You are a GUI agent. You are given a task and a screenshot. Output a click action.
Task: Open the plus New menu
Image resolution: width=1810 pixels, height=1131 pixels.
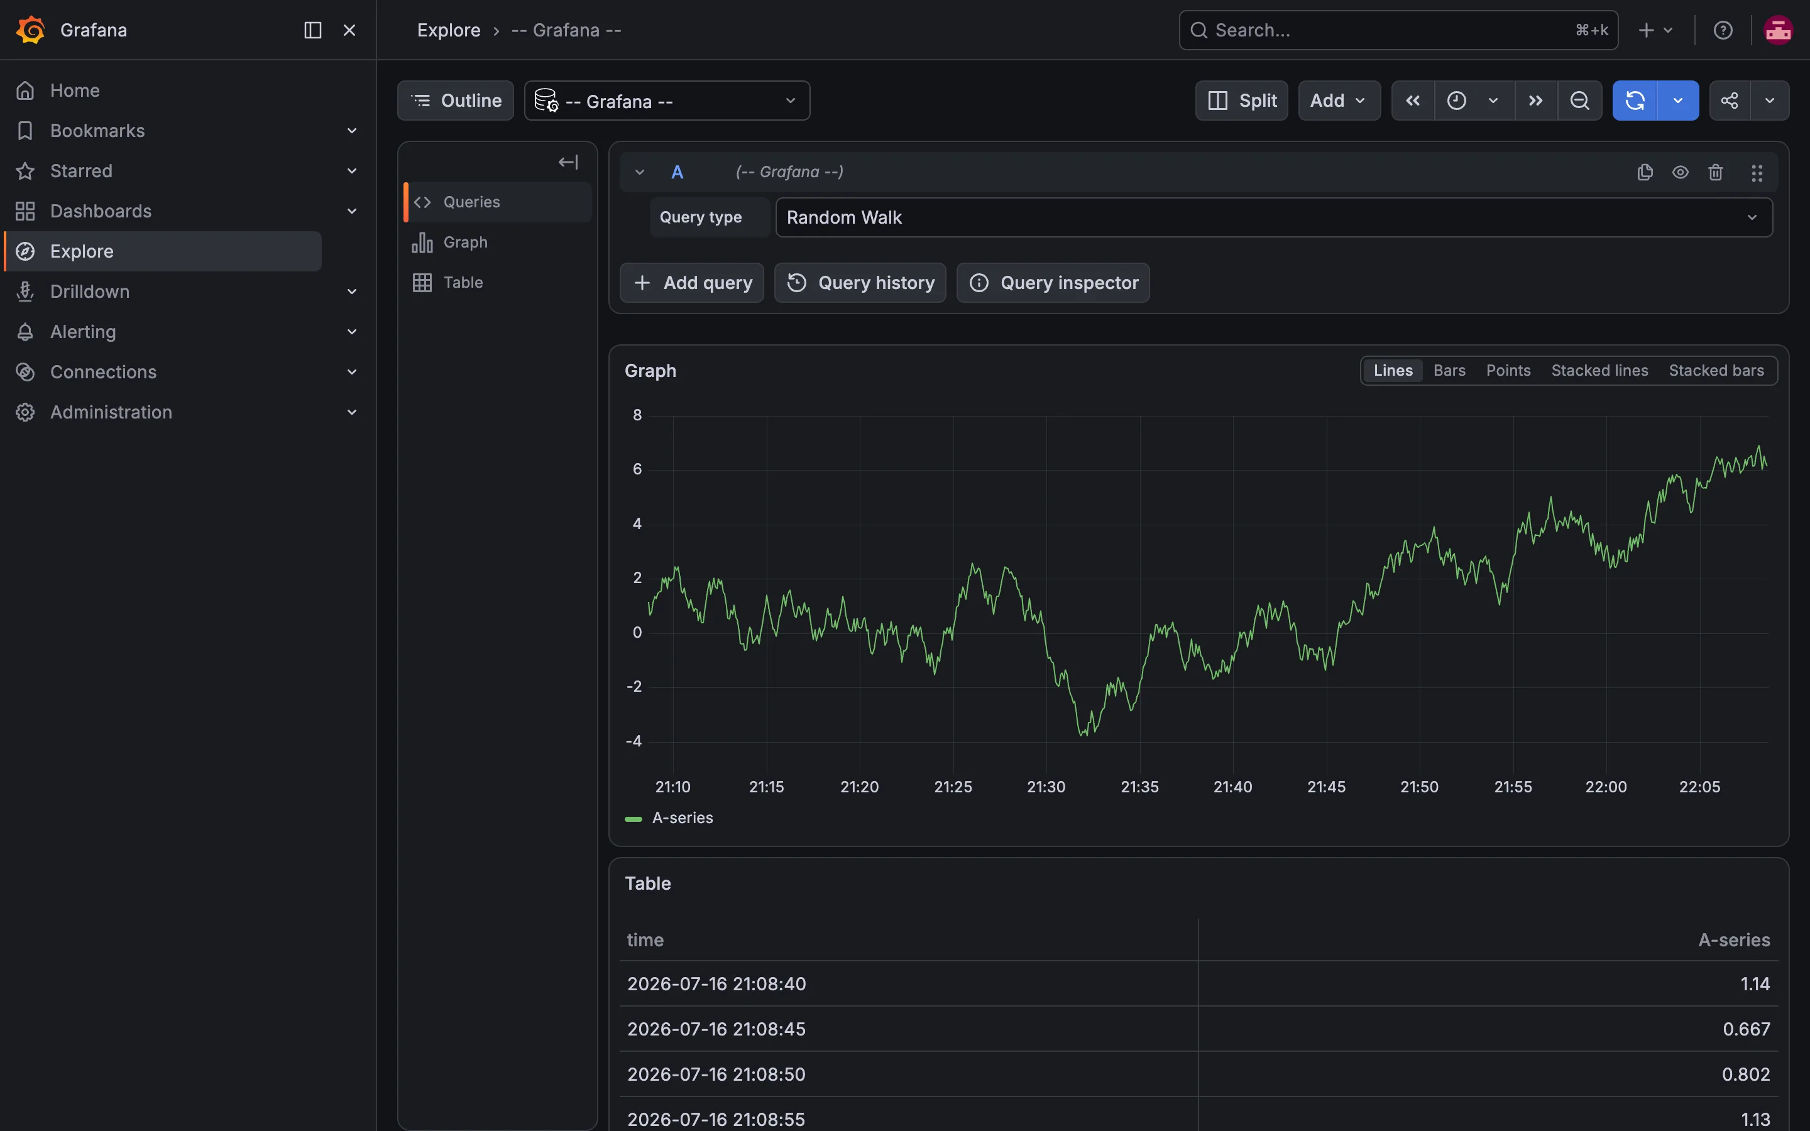point(1655,30)
